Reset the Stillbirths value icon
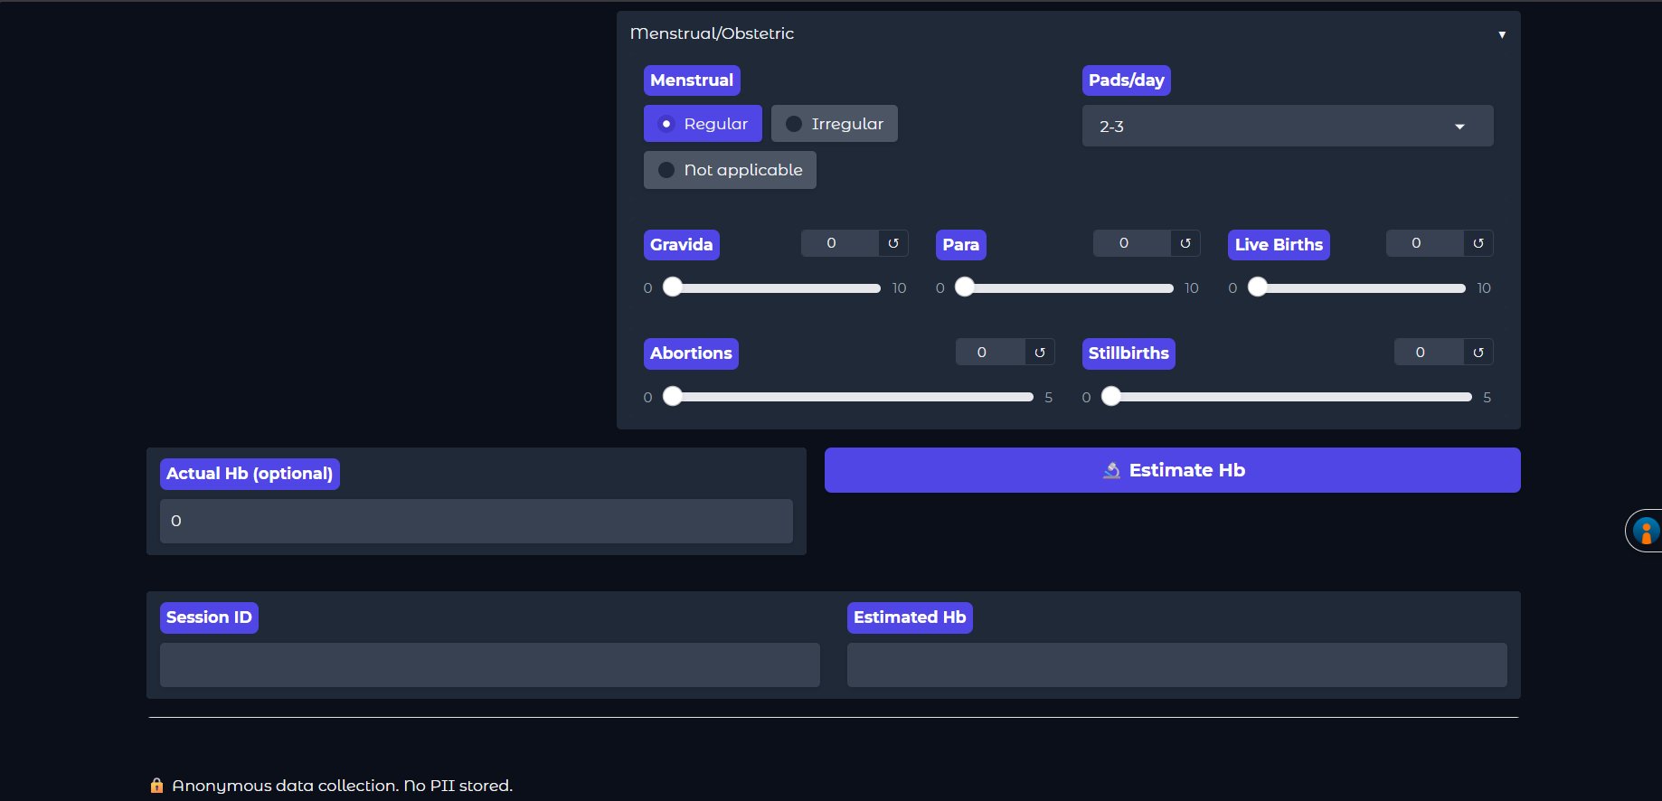Screen dimensions: 1662x801 (1478, 353)
